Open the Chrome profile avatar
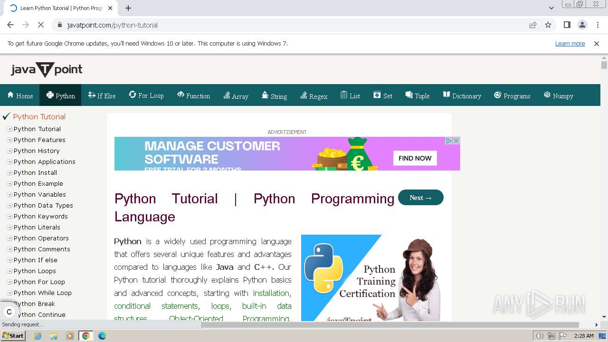Screen dimensions: 608x342 [x=582, y=25]
